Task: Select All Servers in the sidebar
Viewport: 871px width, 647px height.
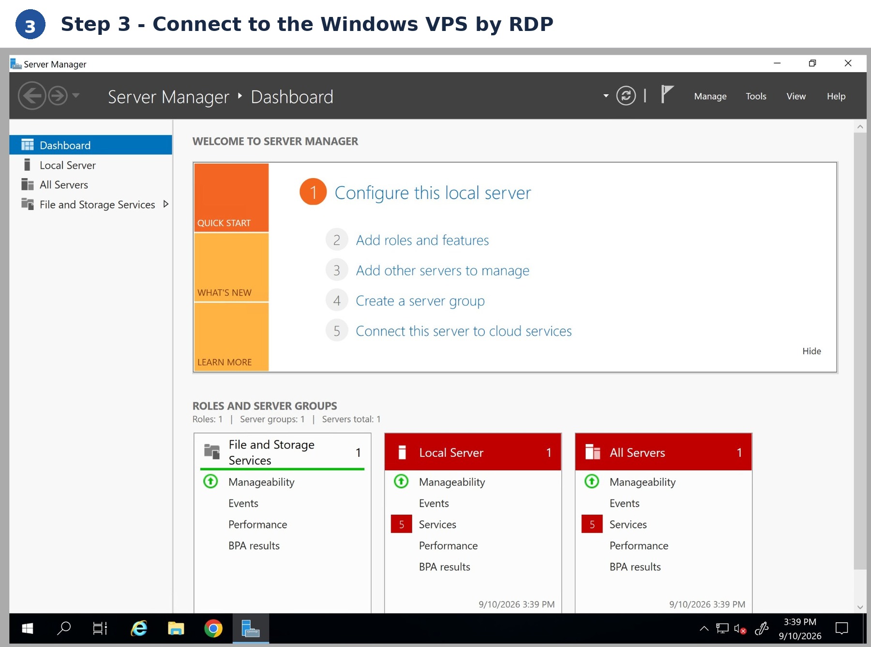Action: 91,185
